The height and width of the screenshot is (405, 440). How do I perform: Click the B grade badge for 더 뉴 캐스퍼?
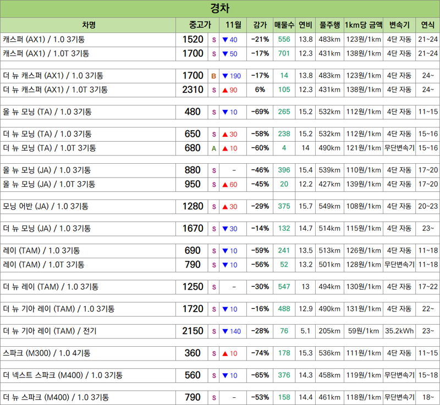tap(213, 76)
